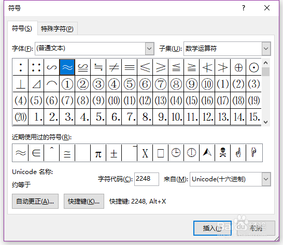Select the right triangle ⊿ symbol
This screenshot has width=283, height=245.
36,84
